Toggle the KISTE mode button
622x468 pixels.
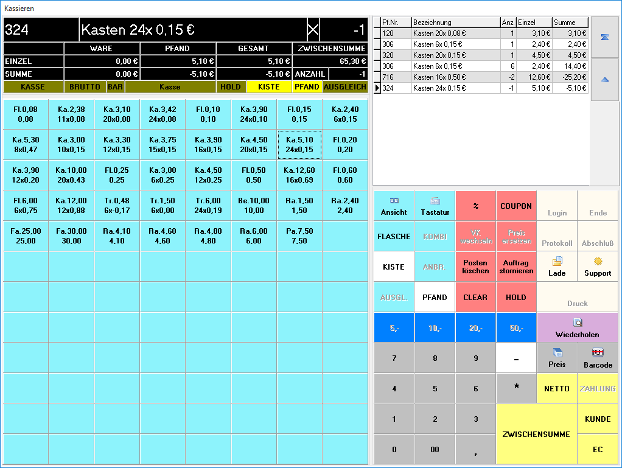(394, 267)
